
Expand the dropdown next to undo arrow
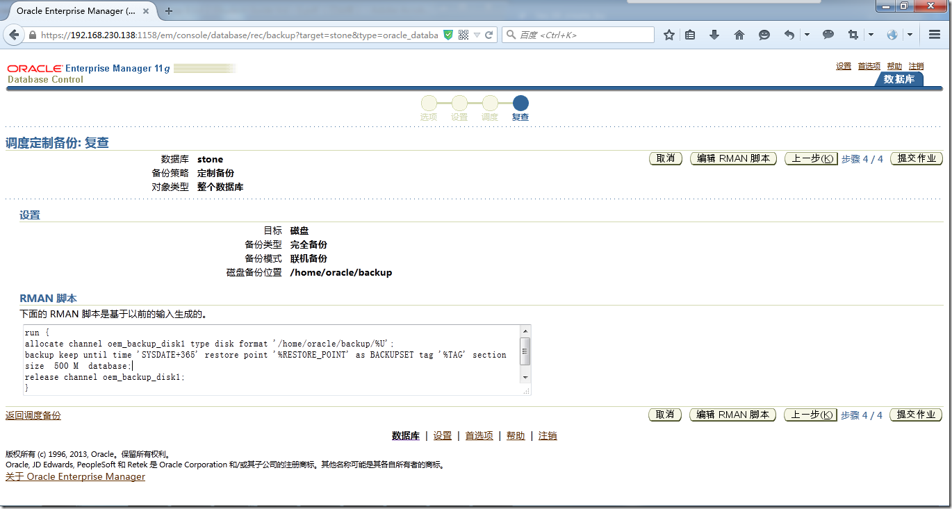pos(807,35)
